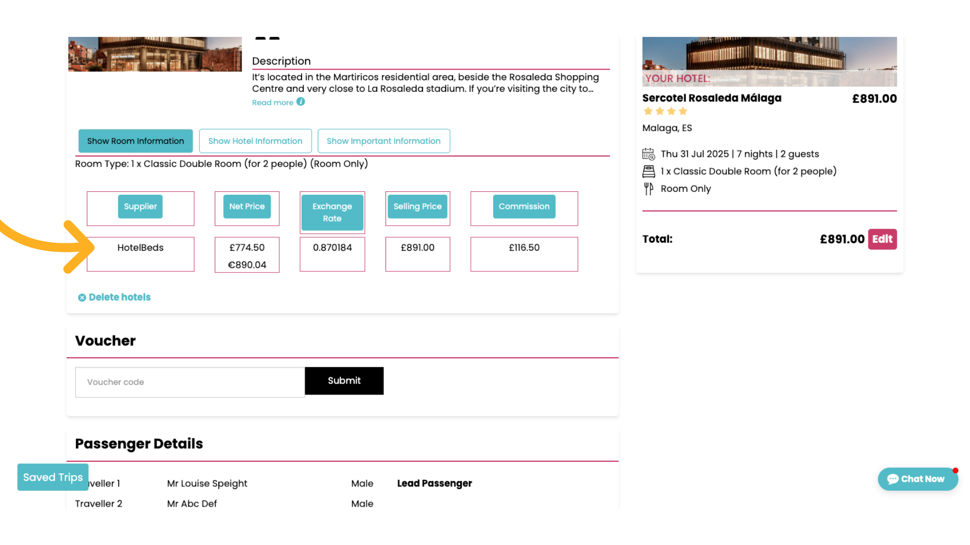
Task: Click the chat bubble icon on Chat Now
Action: coord(894,478)
